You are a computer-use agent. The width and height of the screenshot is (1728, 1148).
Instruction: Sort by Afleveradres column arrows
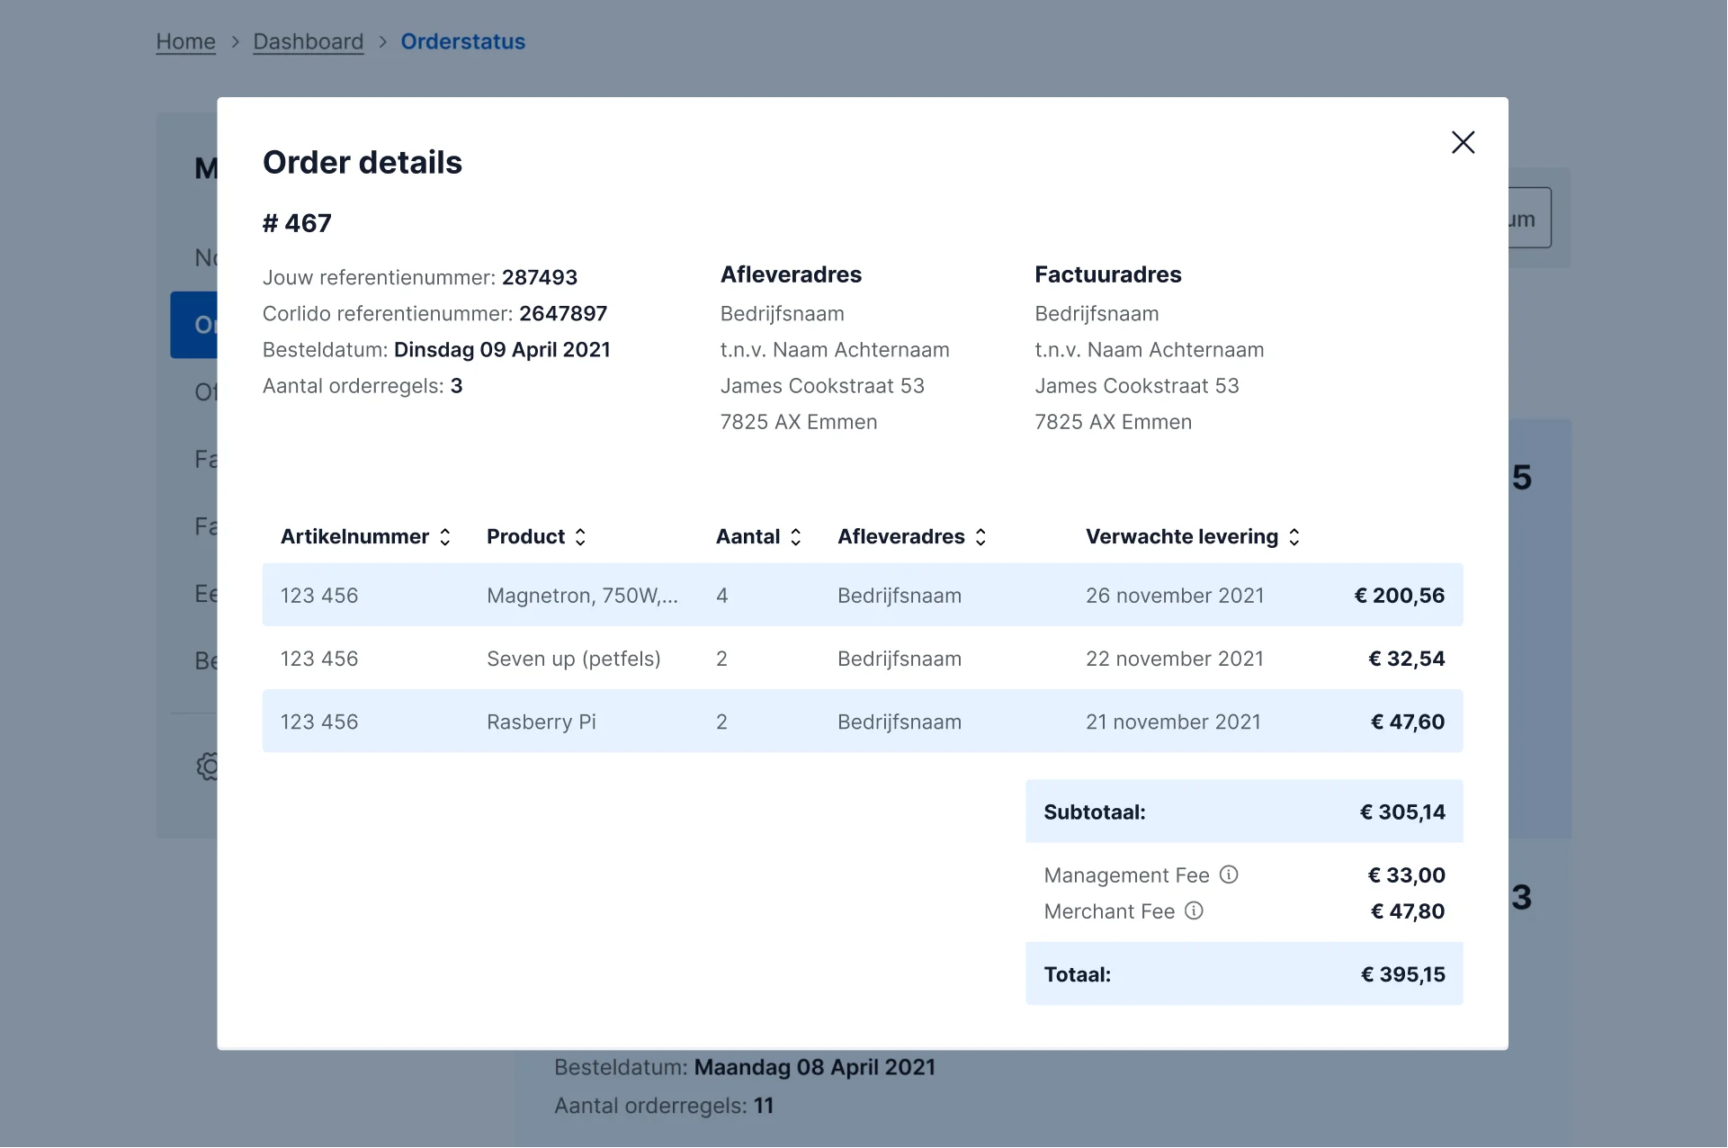click(x=981, y=537)
